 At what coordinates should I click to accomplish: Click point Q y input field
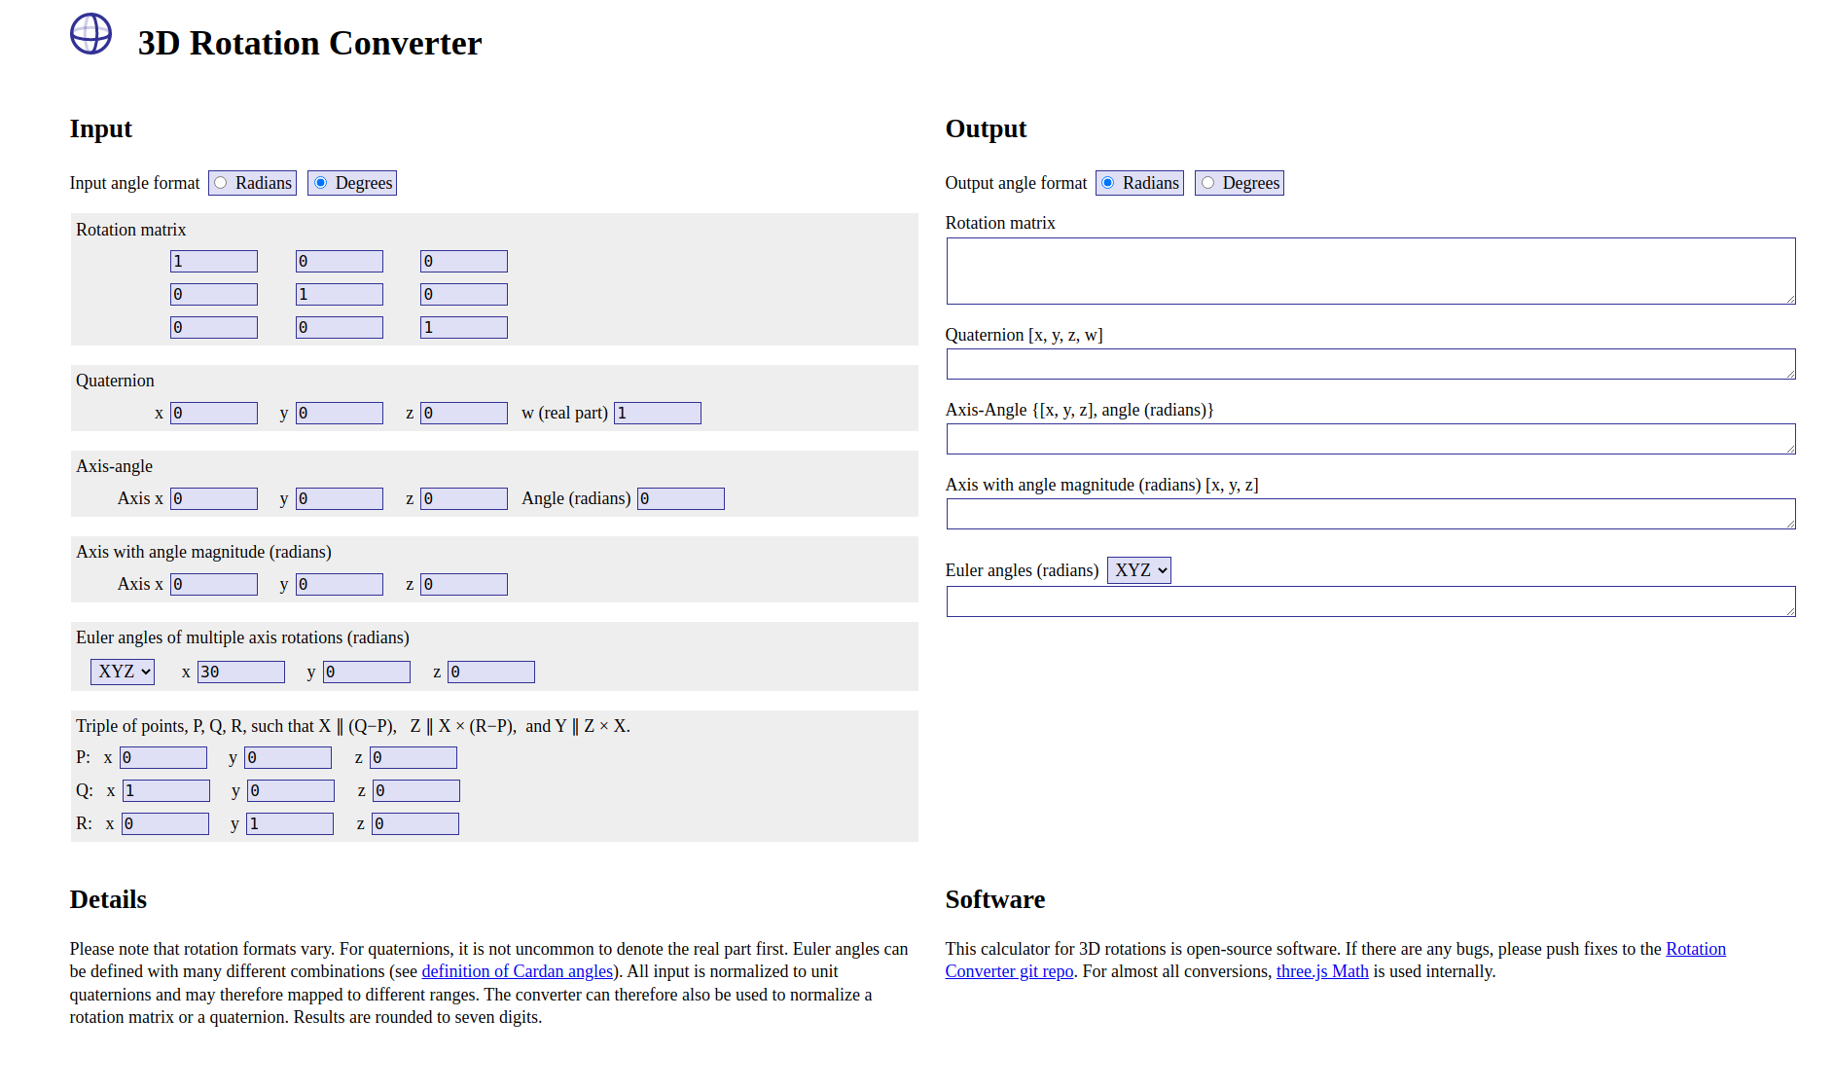point(291,791)
